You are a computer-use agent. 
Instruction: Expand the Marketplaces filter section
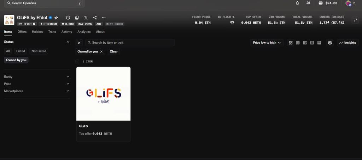(x=37, y=91)
